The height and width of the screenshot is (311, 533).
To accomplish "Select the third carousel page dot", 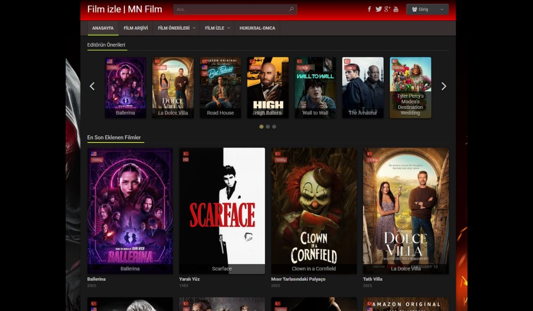I will click(274, 127).
